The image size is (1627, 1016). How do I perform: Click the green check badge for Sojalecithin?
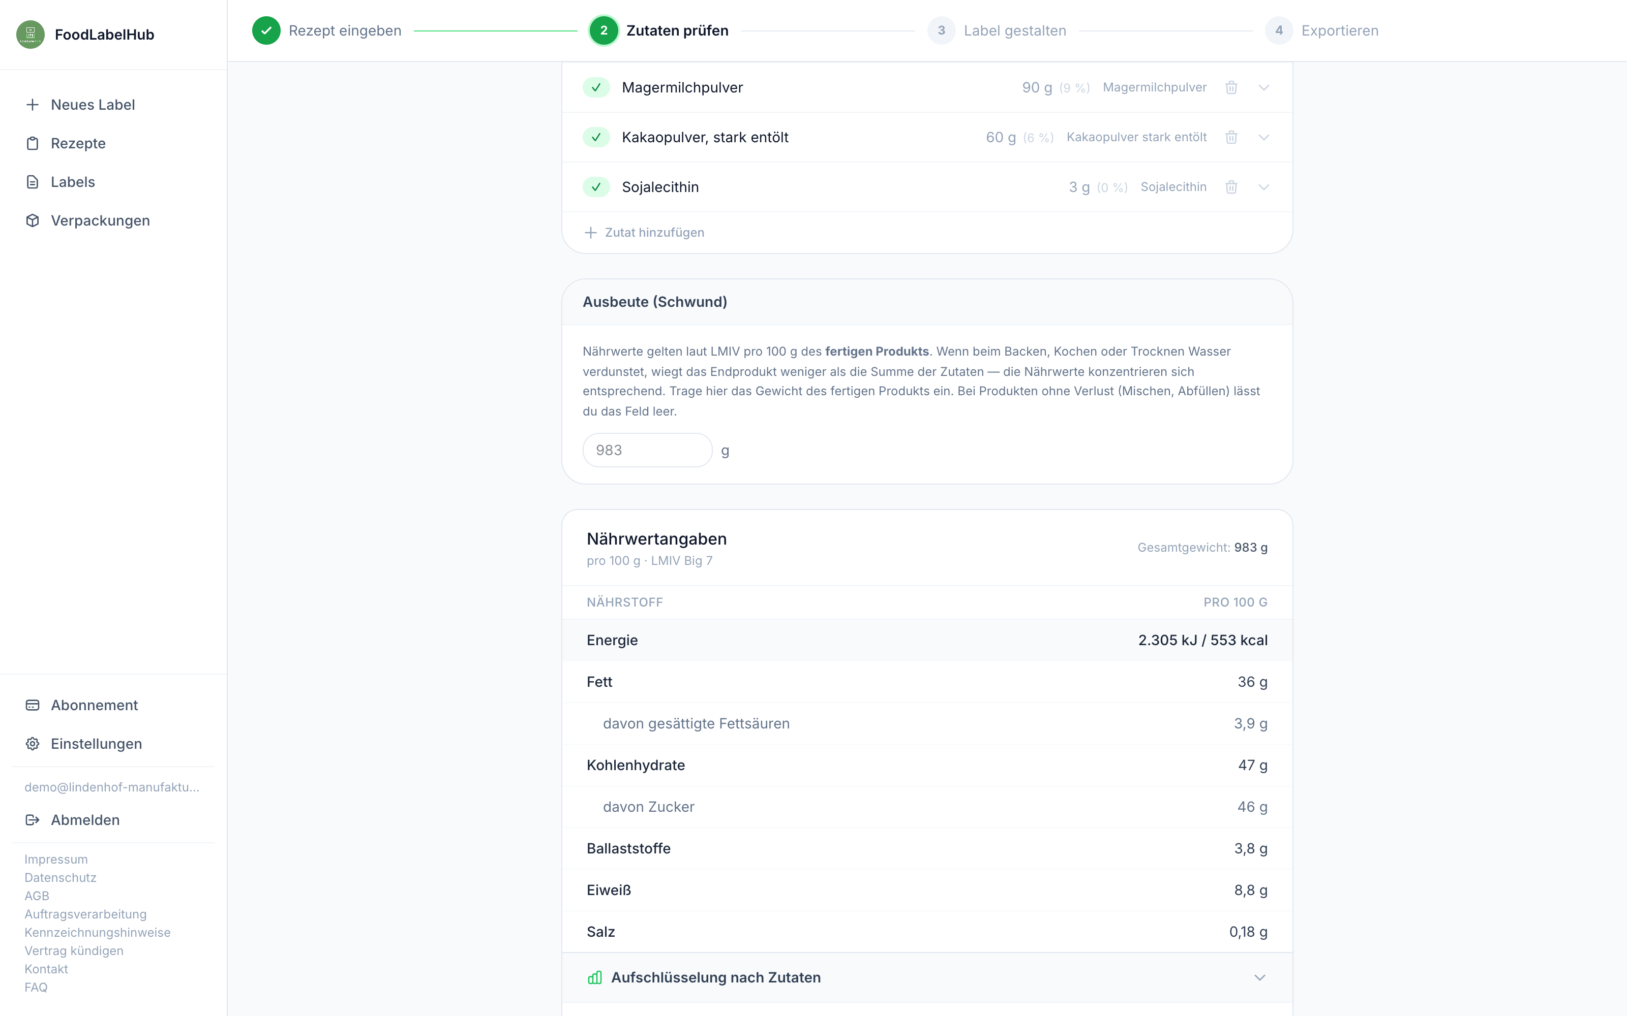(x=596, y=187)
